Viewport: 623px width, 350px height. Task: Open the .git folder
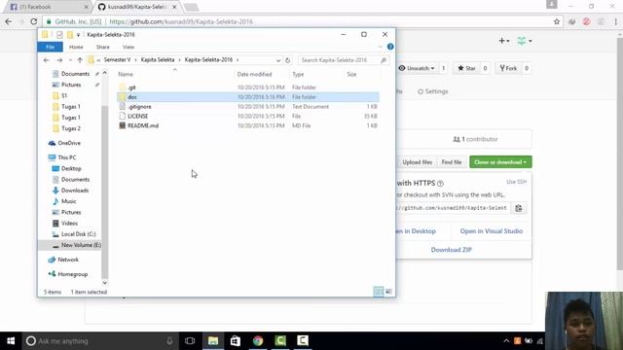pyautogui.click(x=131, y=87)
